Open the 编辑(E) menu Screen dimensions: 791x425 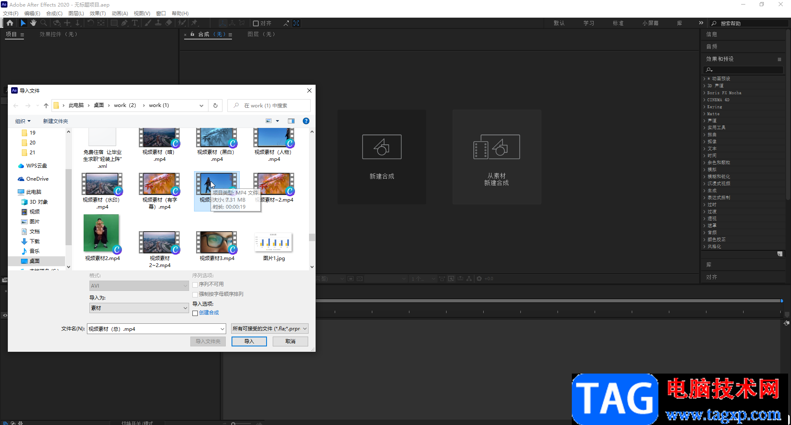(x=32, y=13)
